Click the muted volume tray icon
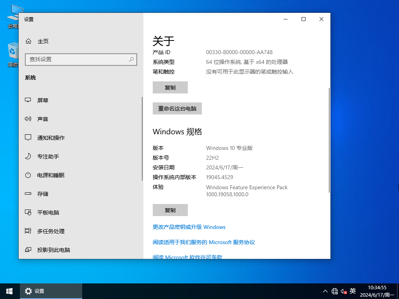This screenshot has height=299, width=399. tap(343, 291)
